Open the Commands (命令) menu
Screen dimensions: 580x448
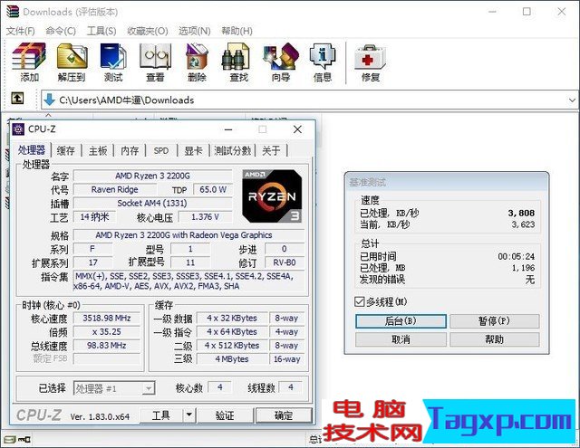pos(61,31)
